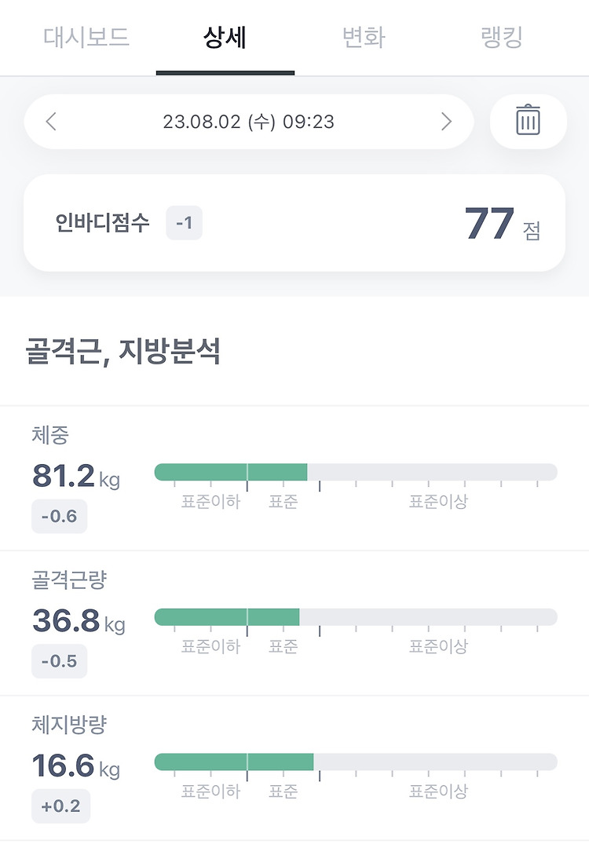Tap the 골격근량 progress bar
This screenshot has height=848, width=589.
point(356,617)
